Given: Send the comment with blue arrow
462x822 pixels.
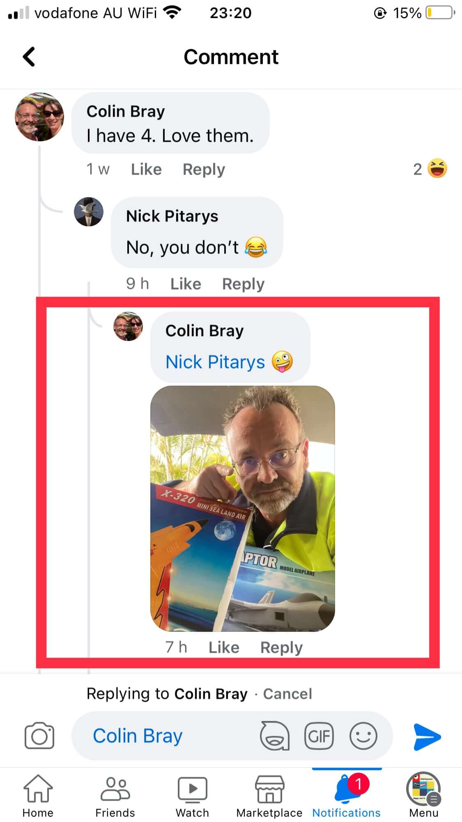Looking at the screenshot, I should pos(427,737).
